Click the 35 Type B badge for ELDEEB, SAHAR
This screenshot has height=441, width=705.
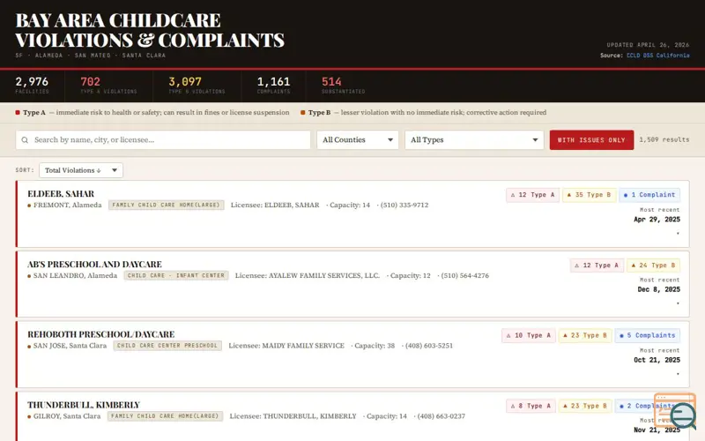click(x=589, y=195)
